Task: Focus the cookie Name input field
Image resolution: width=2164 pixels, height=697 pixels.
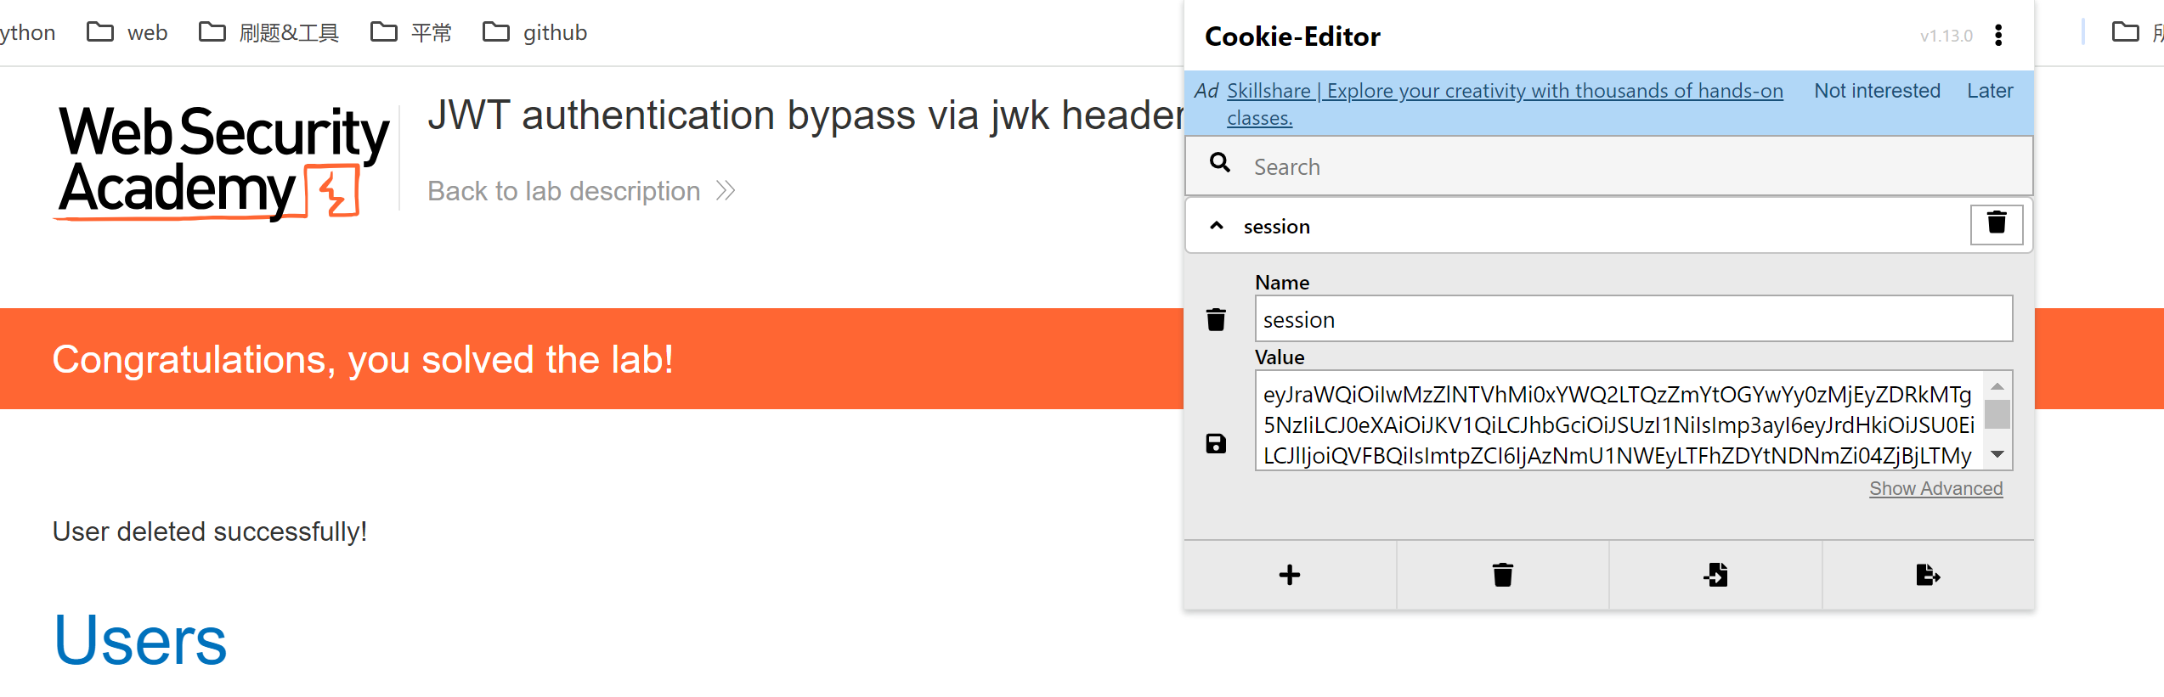Action: pyautogui.click(x=1633, y=319)
